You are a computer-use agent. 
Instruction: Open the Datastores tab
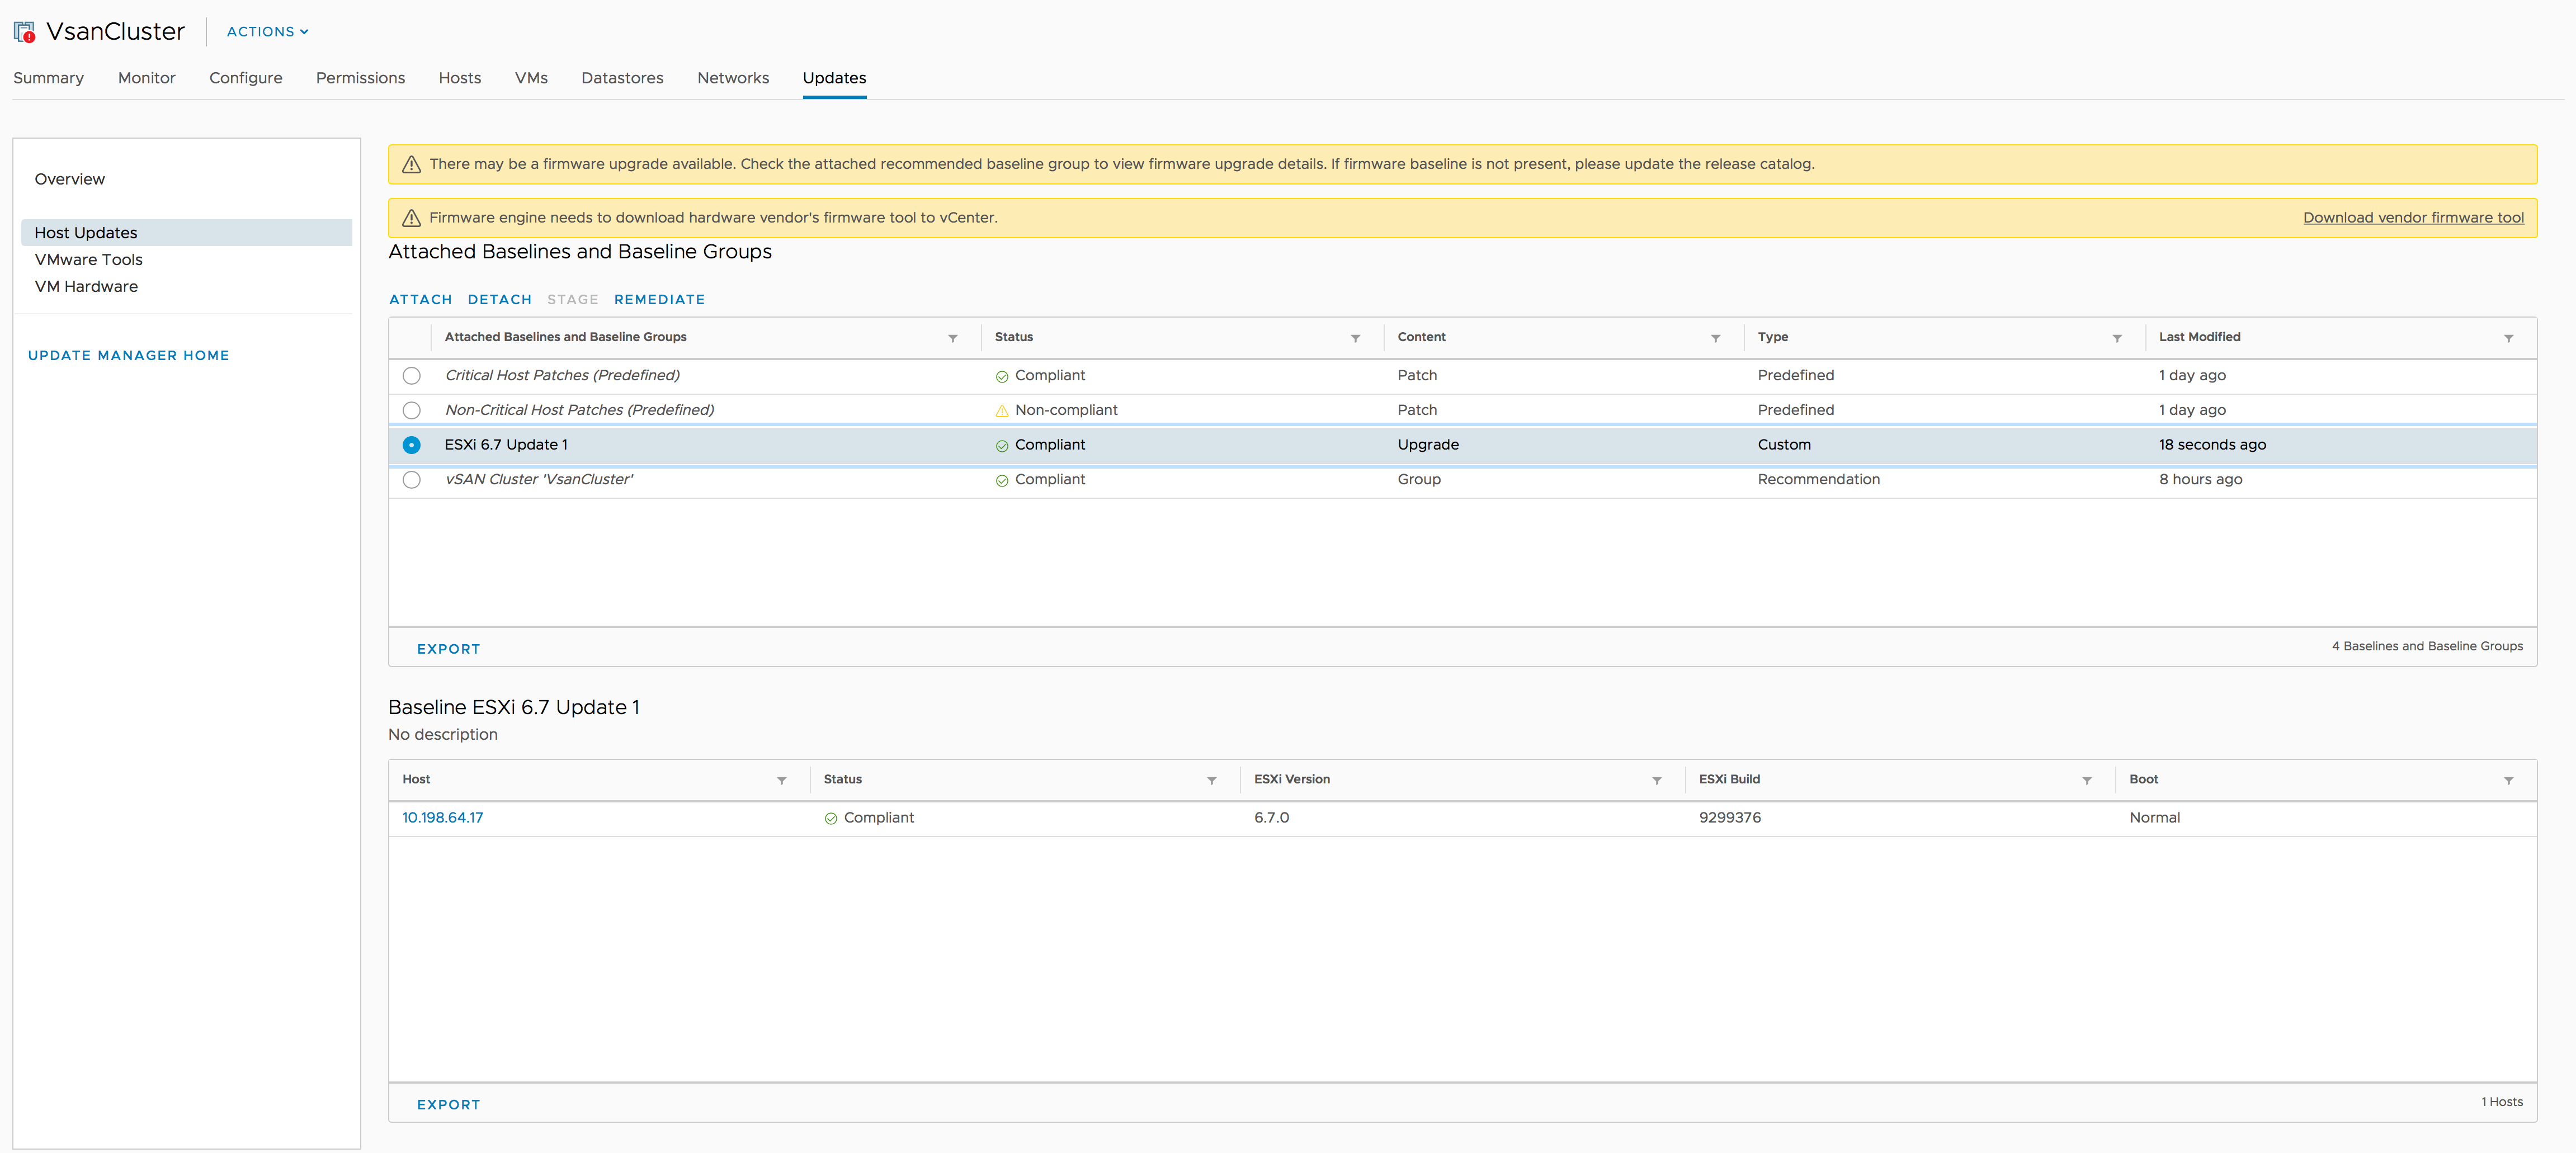point(622,78)
